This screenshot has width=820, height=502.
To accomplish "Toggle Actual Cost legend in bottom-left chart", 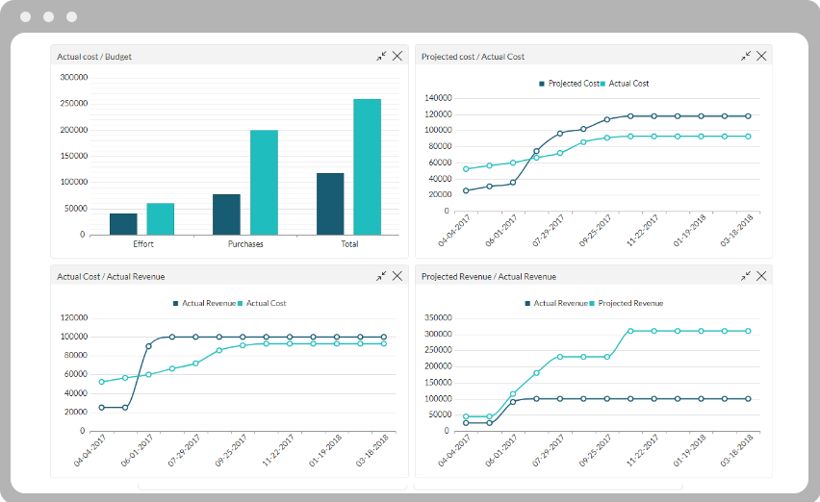I will pos(266,303).
